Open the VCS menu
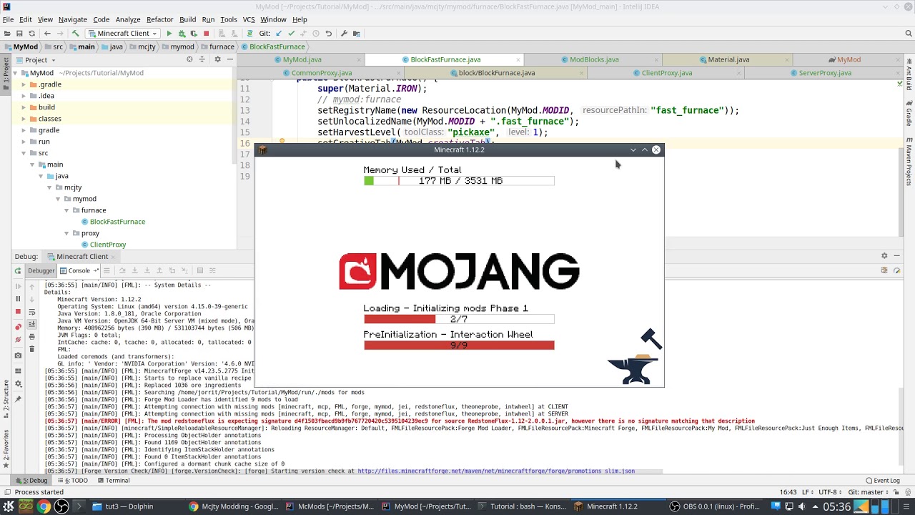The height and width of the screenshot is (515, 915). [x=248, y=19]
